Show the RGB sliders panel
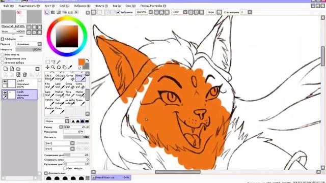Viewport: 326px width, 183px height. pyautogui.click(x=53, y=12)
